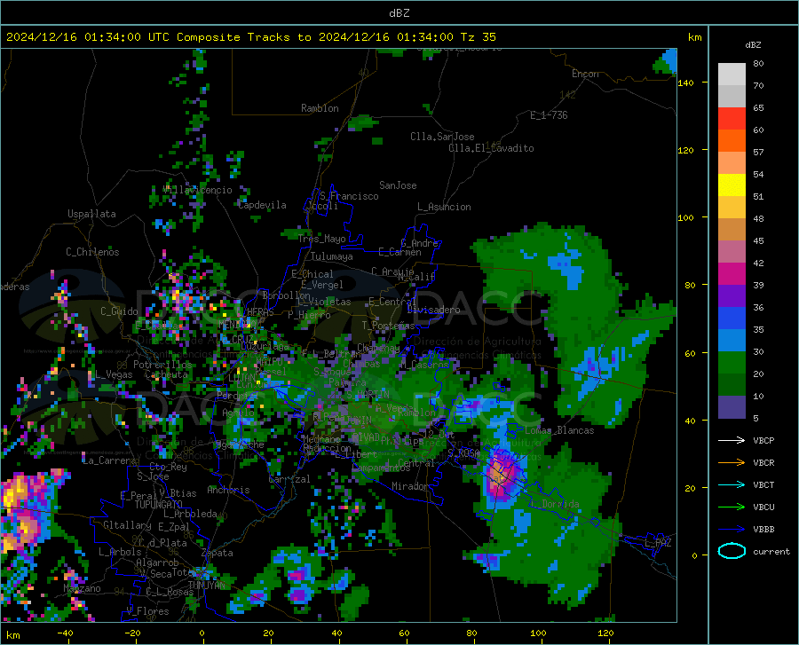Pick the bright green 20 dBZ swatch

[x=732, y=363]
